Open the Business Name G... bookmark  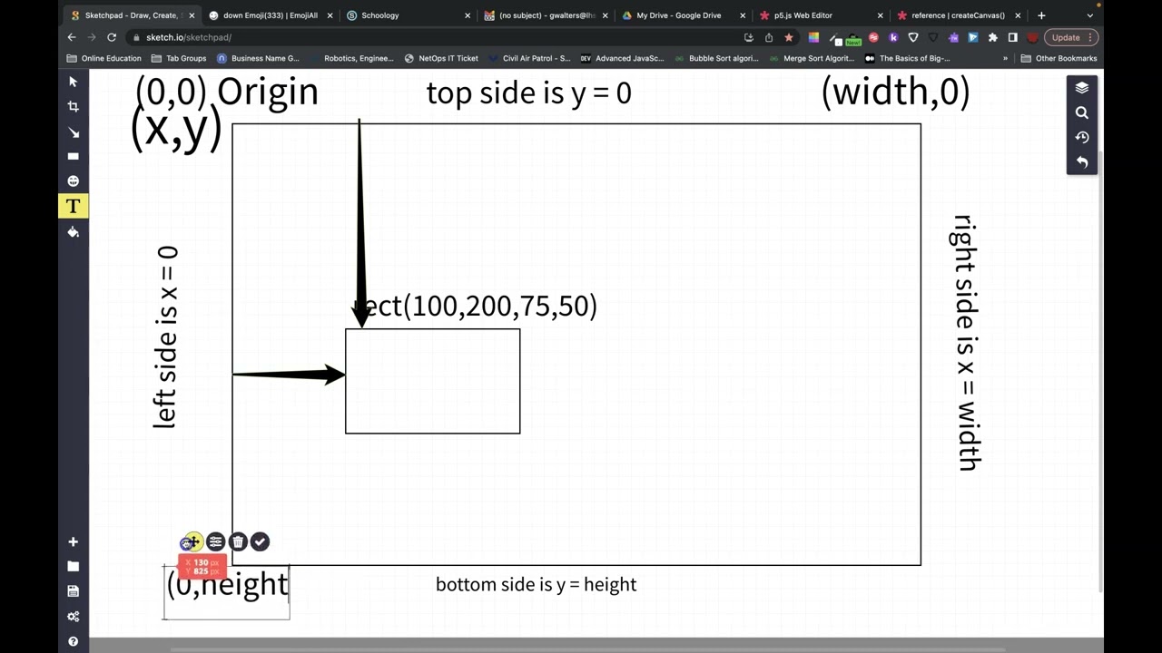[258, 58]
